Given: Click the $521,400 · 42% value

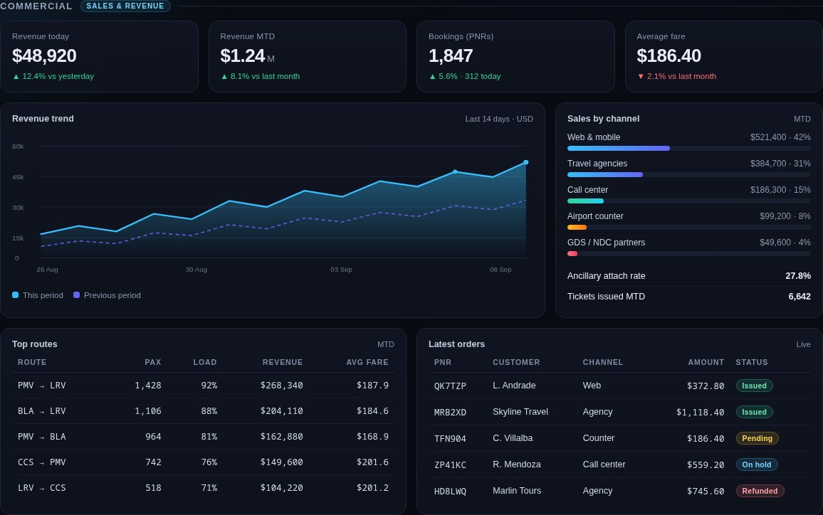Looking at the screenshot, I should coord(780,137).
